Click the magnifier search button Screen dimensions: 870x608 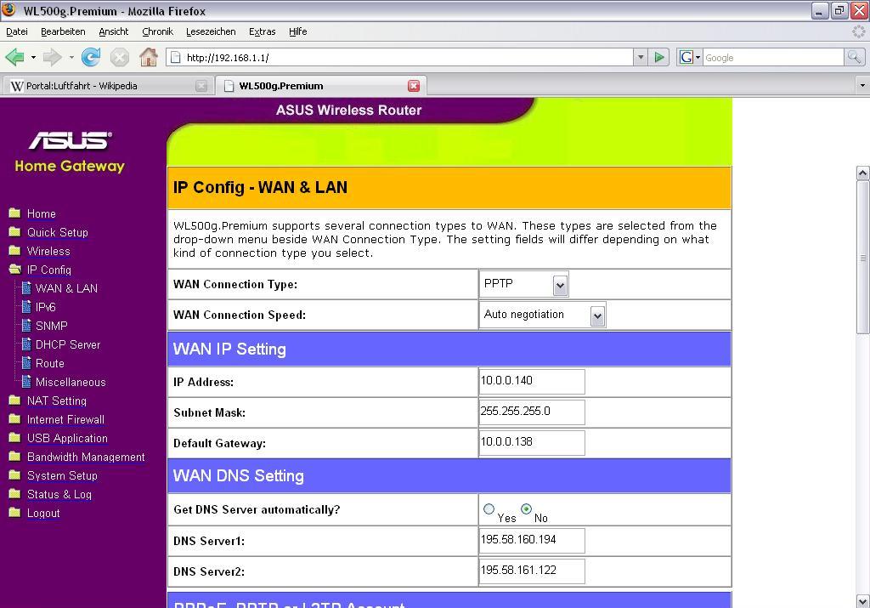(x=854, y=57)
